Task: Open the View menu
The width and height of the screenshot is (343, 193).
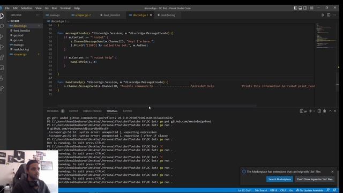Action: (38, 8)
